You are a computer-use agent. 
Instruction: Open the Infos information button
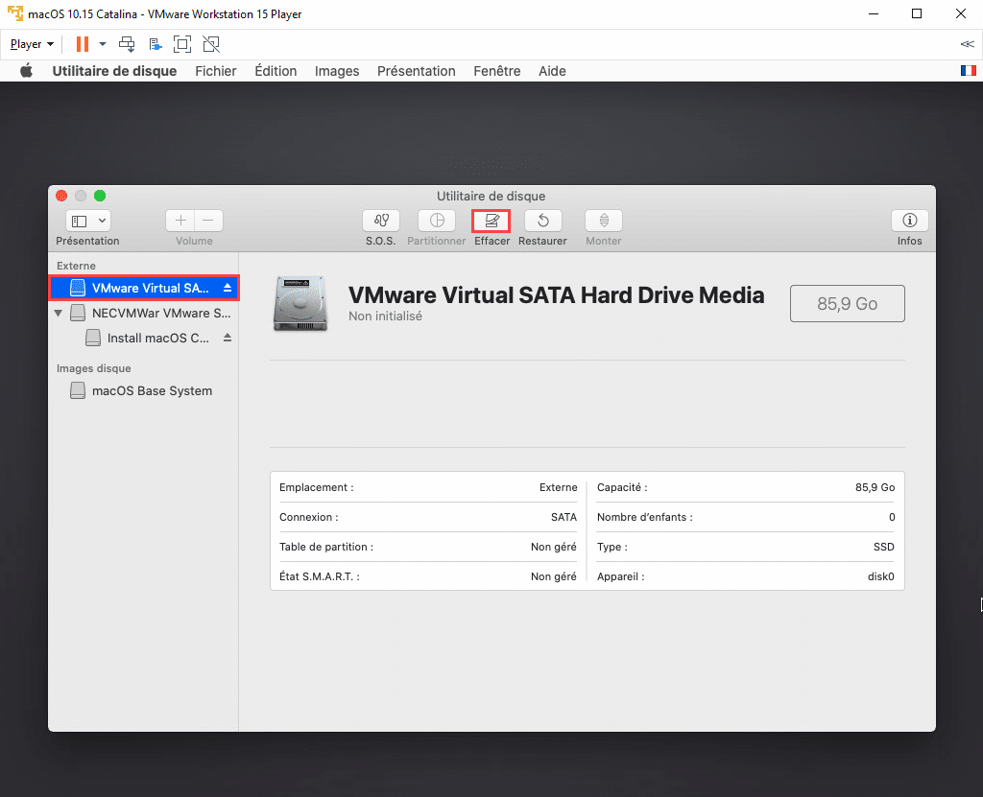coord(909,221)
